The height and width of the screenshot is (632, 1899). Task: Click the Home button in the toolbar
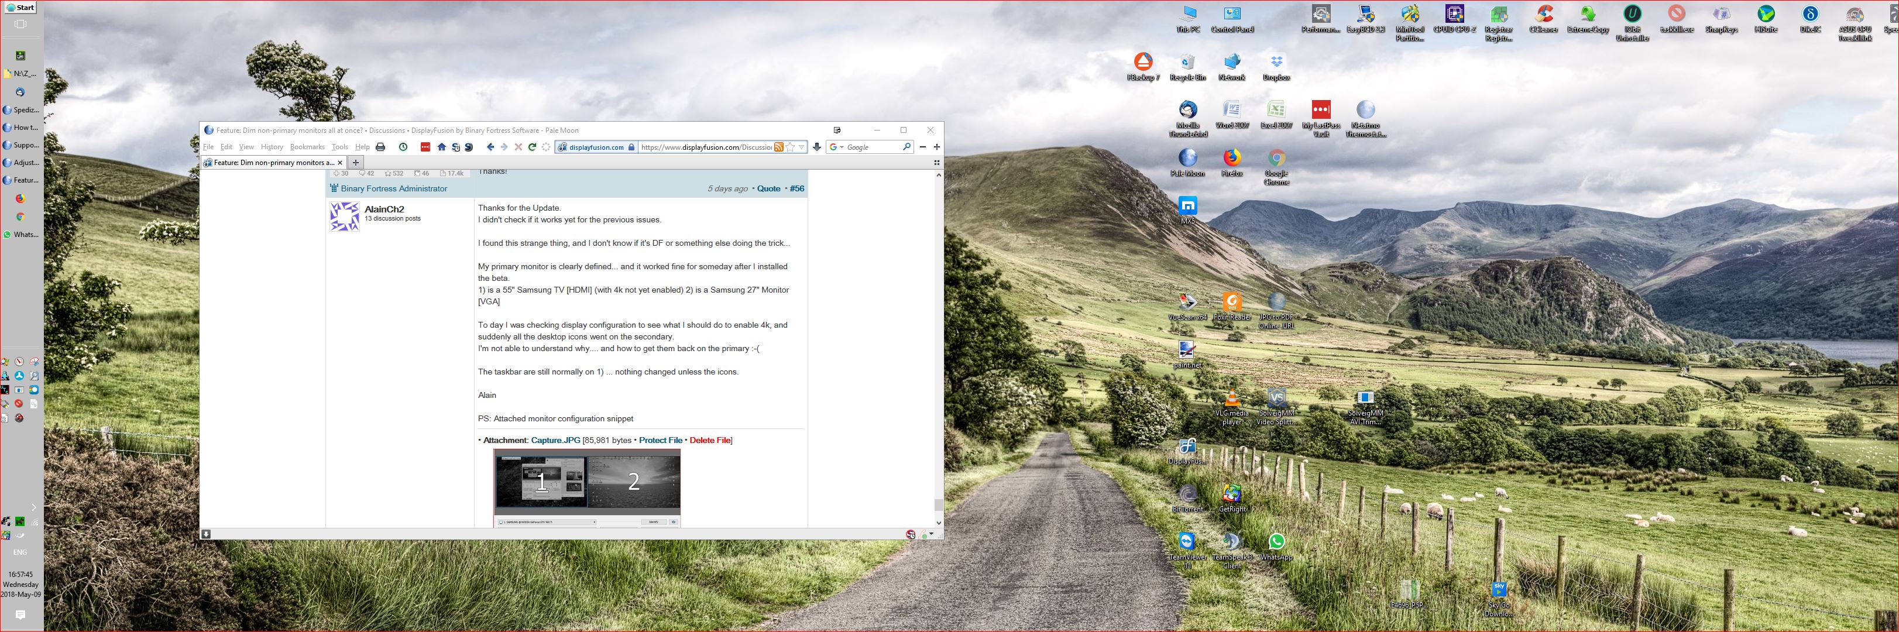pos(442,147)
